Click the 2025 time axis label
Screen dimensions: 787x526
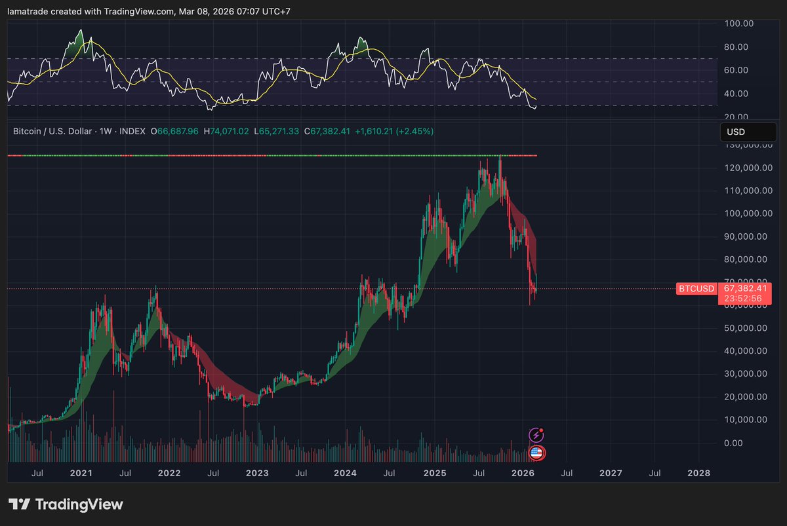click(434, 472)
